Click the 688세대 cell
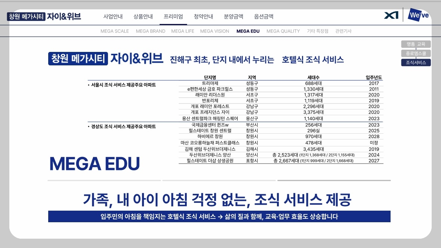The width and height of the screenshot is (441, 248). pyautogui.click(x=313, y=83)
